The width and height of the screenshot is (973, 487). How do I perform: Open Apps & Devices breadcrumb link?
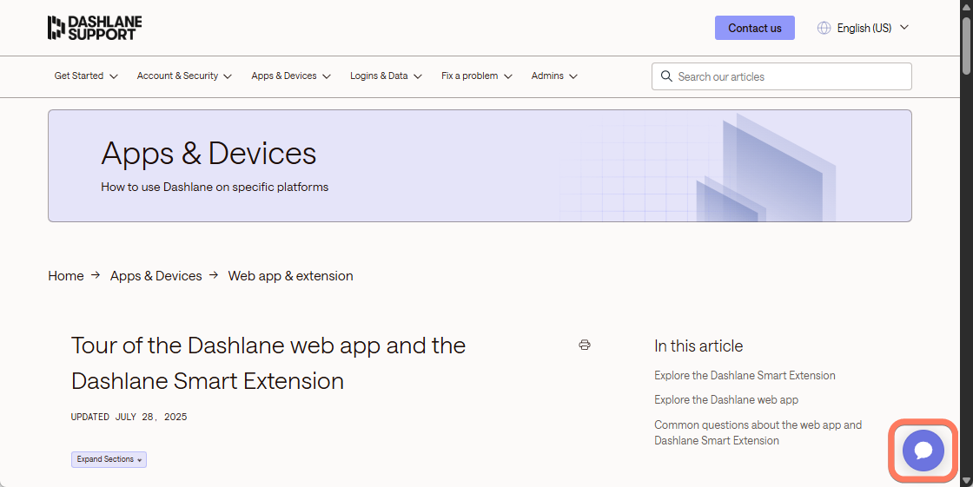point(156,276)
